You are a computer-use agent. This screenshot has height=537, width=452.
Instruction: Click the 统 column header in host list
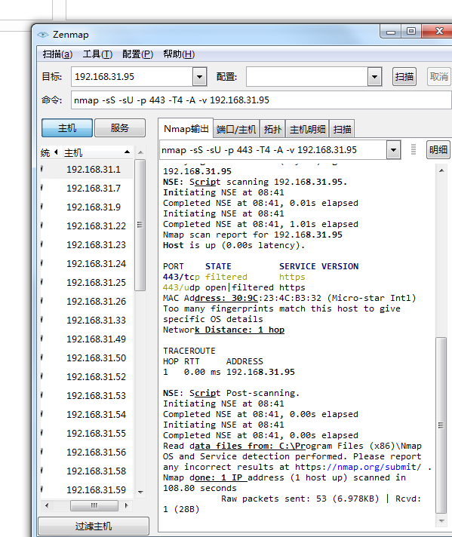[45, 153]
